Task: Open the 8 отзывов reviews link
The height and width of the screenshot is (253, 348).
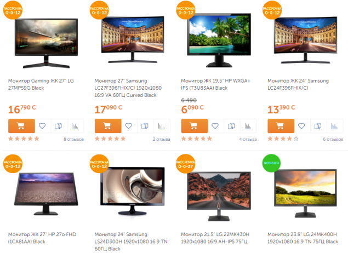Action: [x=73, y=139]
